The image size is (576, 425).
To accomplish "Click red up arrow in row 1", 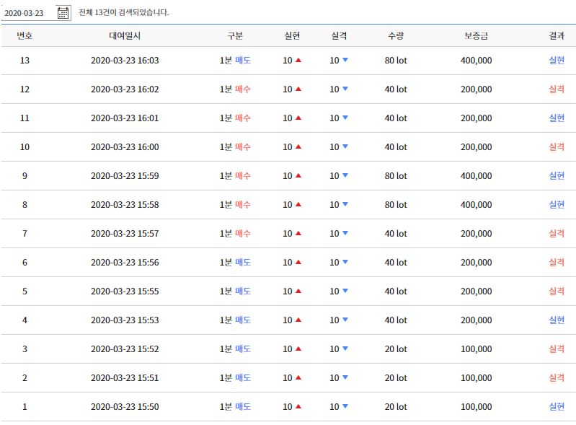I will click(x=298, y=406).
